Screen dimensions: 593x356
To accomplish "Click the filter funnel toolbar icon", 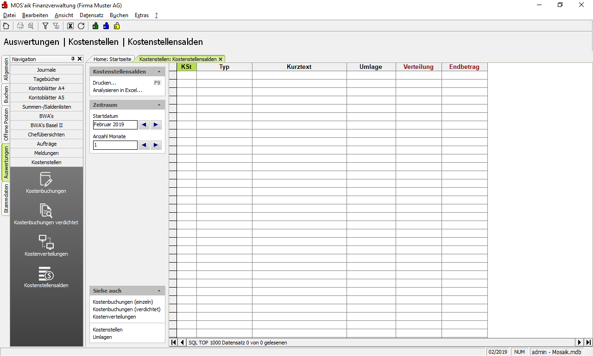I will 45,26.
